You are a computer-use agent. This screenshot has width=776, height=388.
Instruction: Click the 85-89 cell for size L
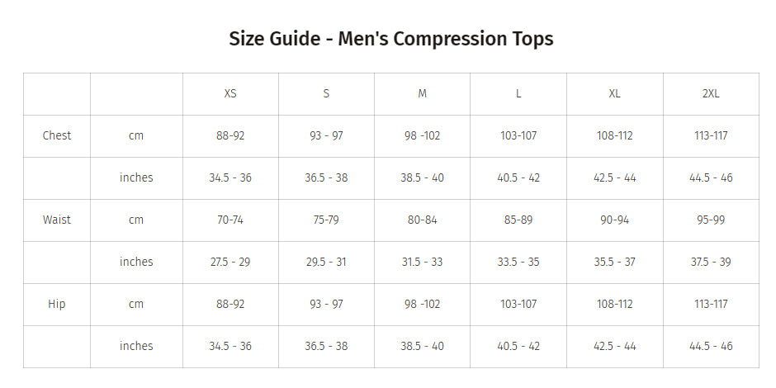[518, 220]
